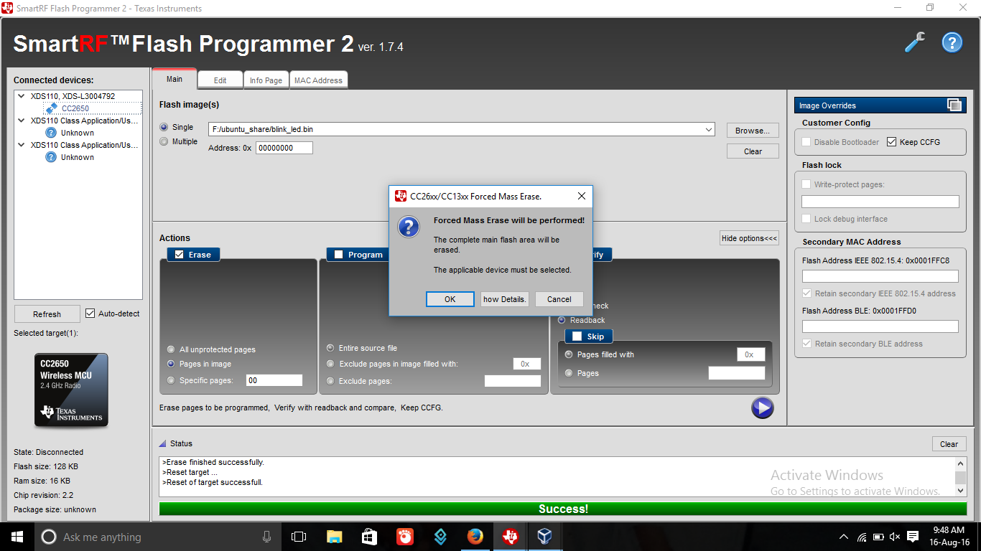Click the status log scroll-up arrow
The height and width of the screenshot is (551, 981).
coord(960,463)
